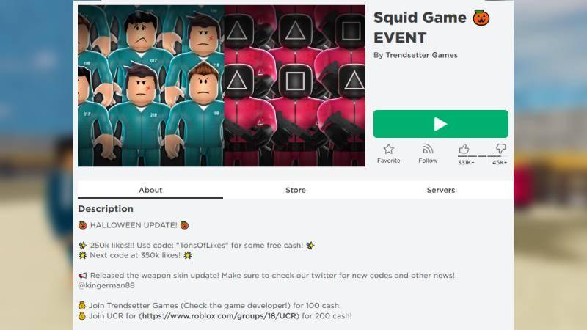The image size is (587, 330).
Task: Click the pumpkin emoji beside Squid Game title
Action: coord(481,18)
